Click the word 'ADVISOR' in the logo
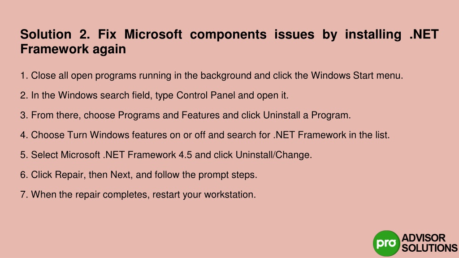Image resolution: width=459 pixels, height=258 pixels. 423,238
